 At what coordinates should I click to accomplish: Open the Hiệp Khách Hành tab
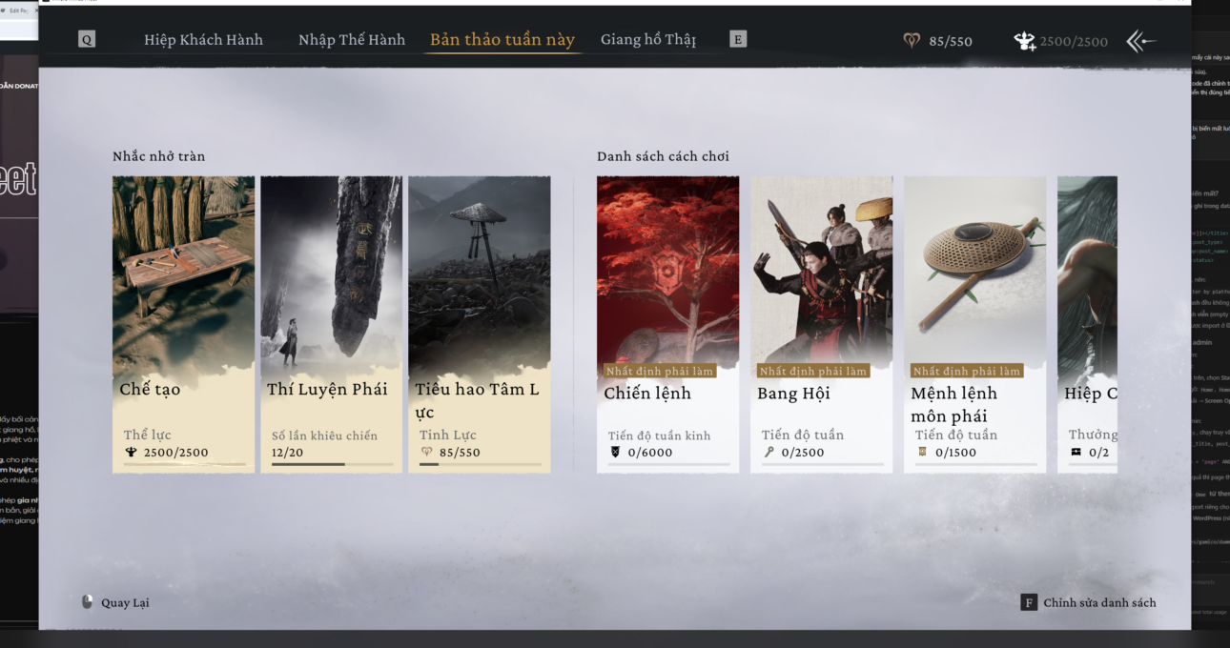203,40
